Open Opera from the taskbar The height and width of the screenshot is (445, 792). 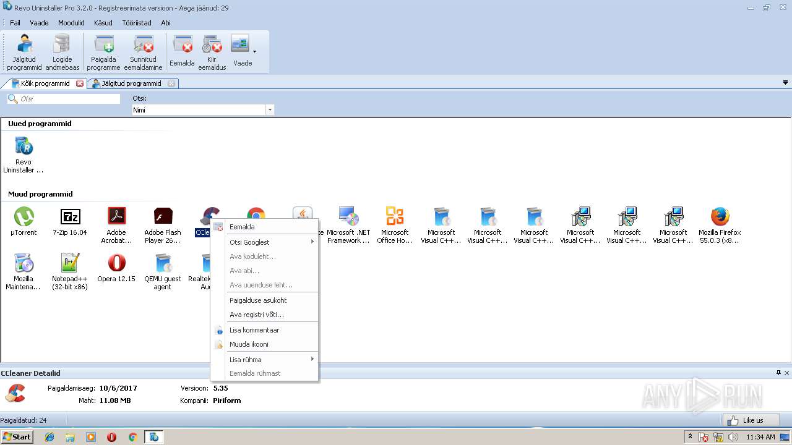(112, 437)
